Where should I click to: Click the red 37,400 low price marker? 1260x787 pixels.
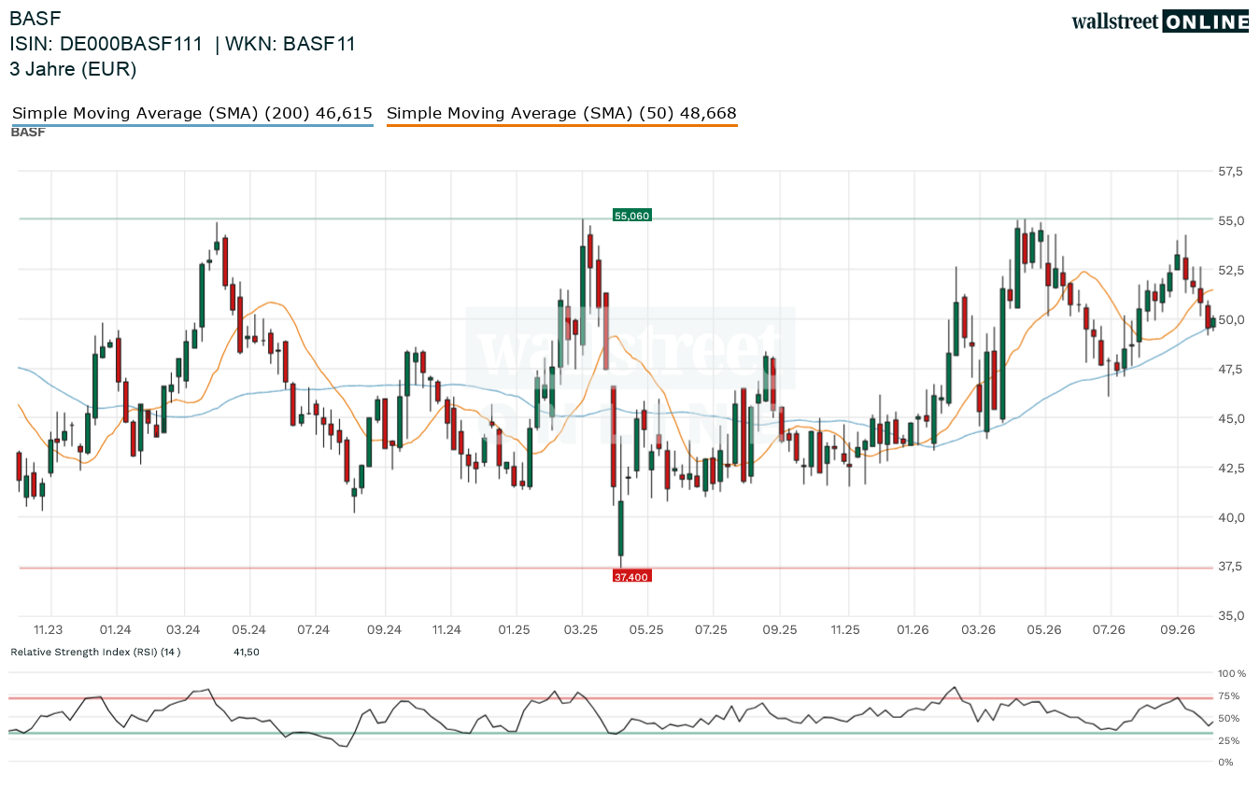630,577
